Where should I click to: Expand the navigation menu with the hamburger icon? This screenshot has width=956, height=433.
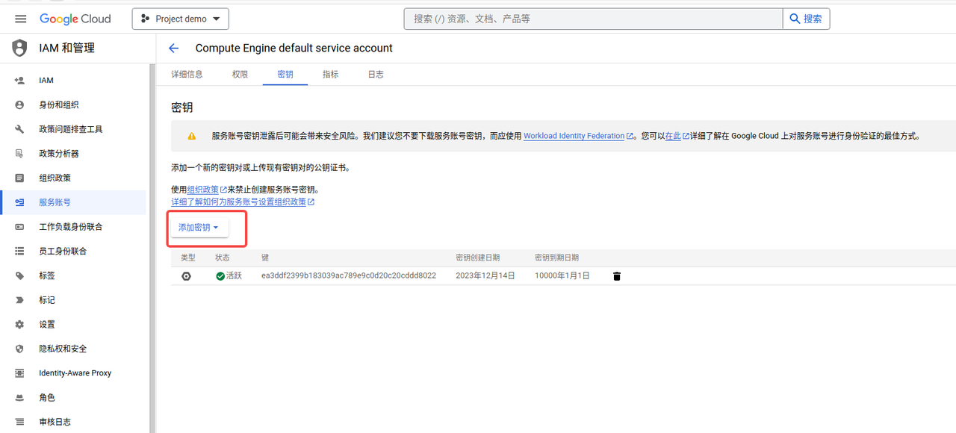[x=20, y=19]
